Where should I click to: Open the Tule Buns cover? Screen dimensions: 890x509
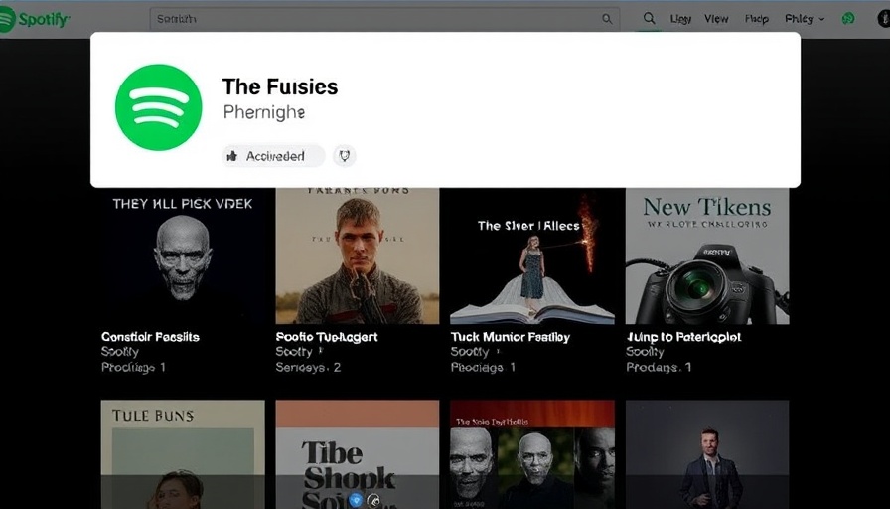(183, 454)
